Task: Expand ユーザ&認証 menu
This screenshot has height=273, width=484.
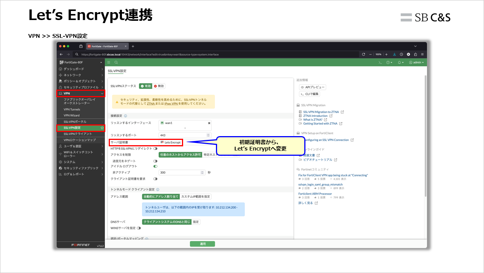Action: [80, 146]
